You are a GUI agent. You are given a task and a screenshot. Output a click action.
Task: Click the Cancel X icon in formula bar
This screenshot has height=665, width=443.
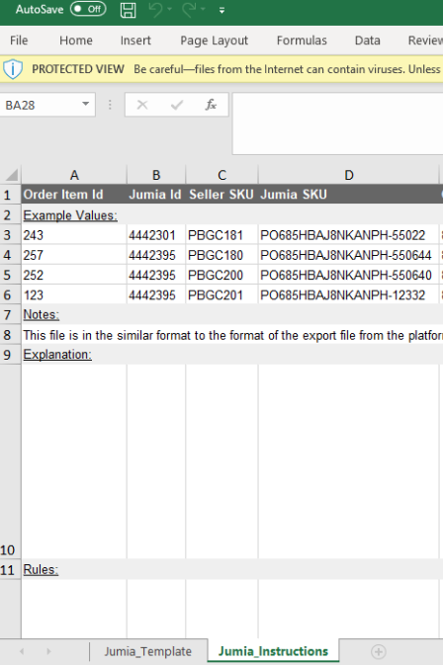click(142, 105)
